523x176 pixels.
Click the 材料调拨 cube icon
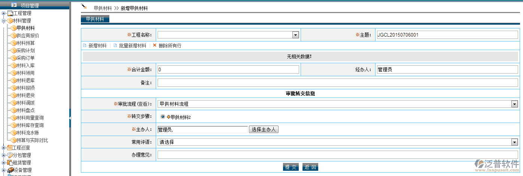14,103
